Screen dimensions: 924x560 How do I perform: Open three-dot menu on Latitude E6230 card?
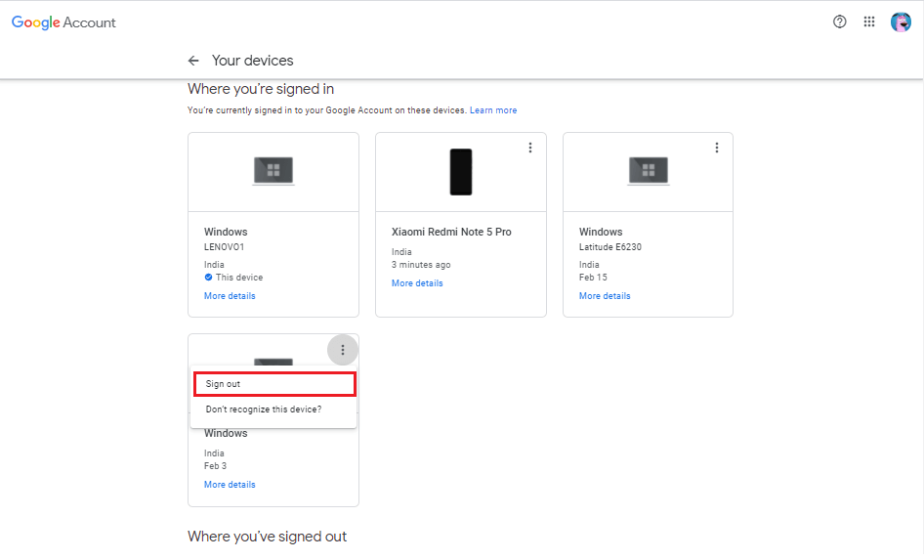pos(717,148)
